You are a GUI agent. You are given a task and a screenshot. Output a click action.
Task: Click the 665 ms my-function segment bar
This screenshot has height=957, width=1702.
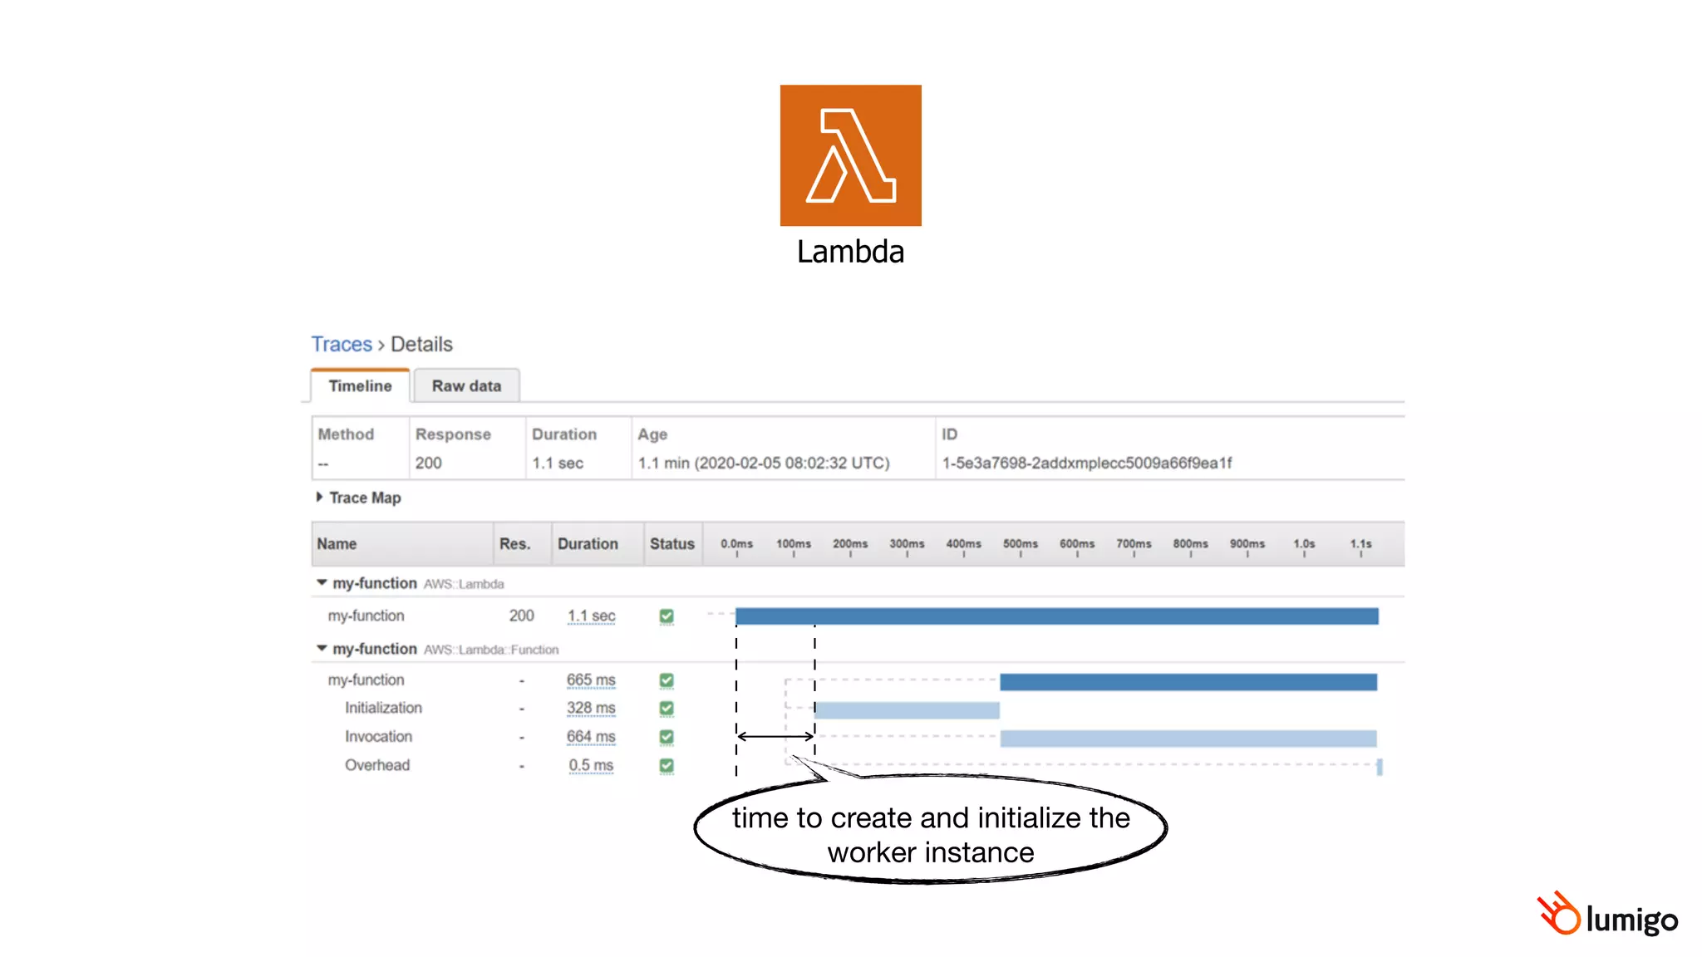[1188, 682]
